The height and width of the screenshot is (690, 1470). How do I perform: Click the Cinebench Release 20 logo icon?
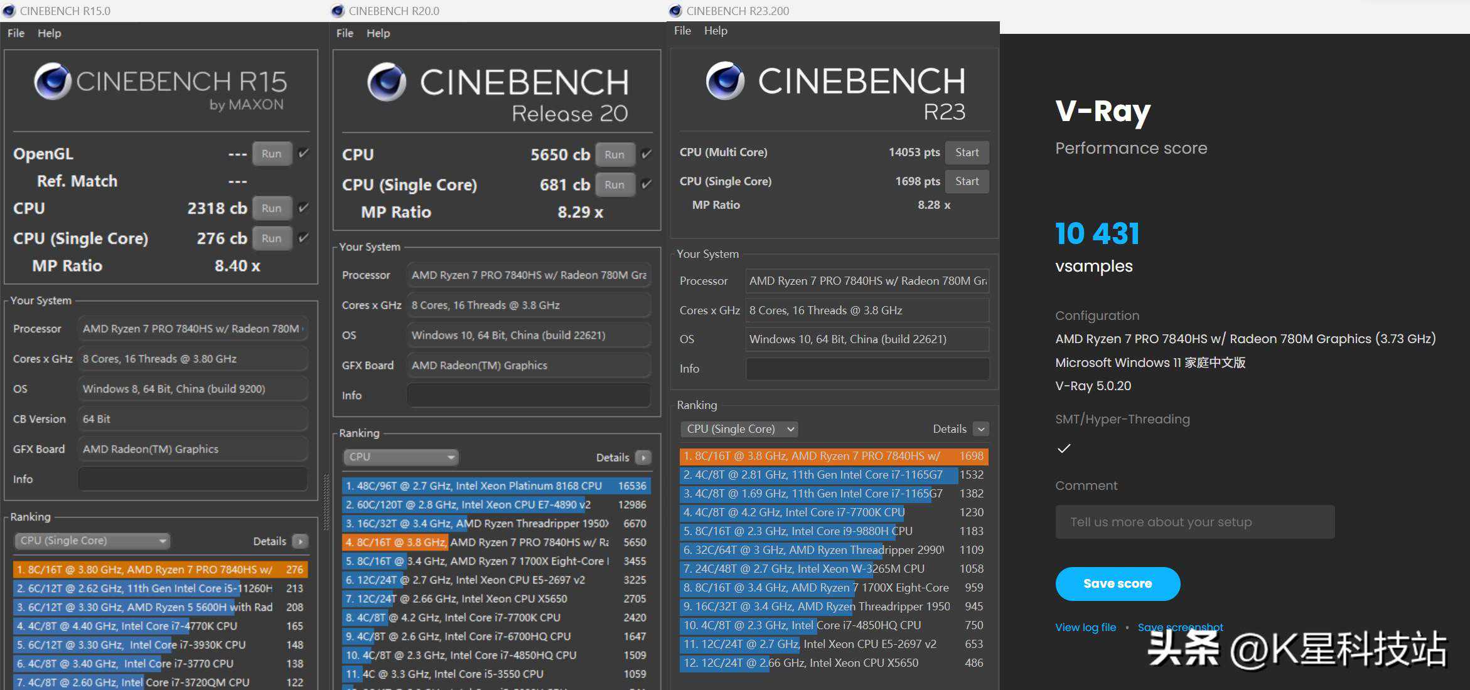[386, 82]
